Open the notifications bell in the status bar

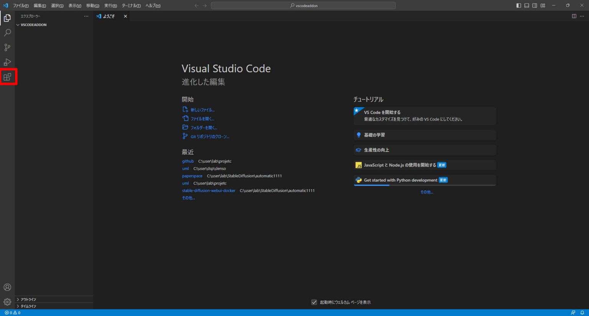tap(583, 313)
